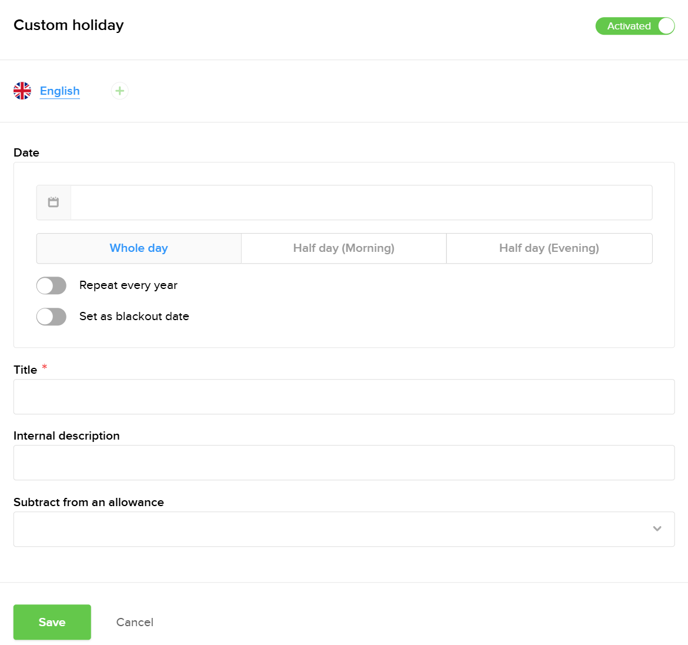The height and width of the screenshot is (645, 688).
Task: Save the custom holiday
Action: 52,621
